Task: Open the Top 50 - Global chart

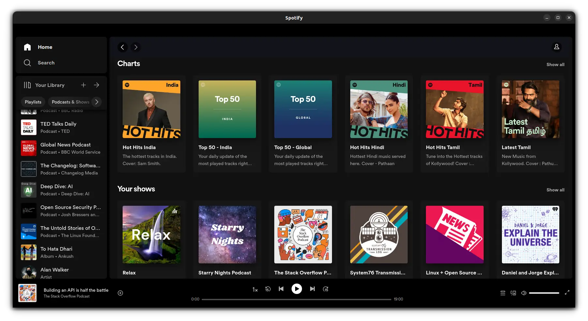Action: click(303, 124)
